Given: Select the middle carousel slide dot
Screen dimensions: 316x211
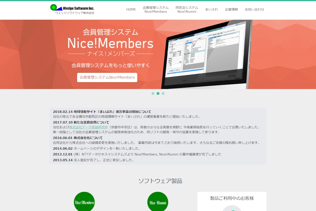Looking at the screenshot, I should [158, 94].
